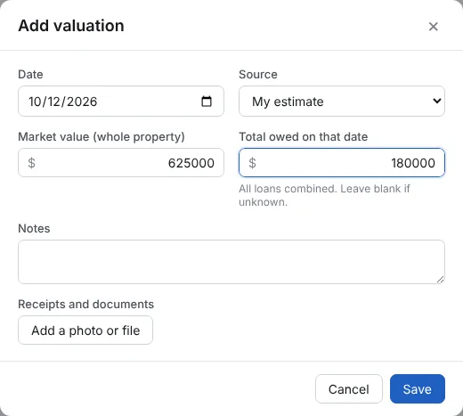
Task: Open the calendar picker icon in Date field
Action: (x=207, y=102)
